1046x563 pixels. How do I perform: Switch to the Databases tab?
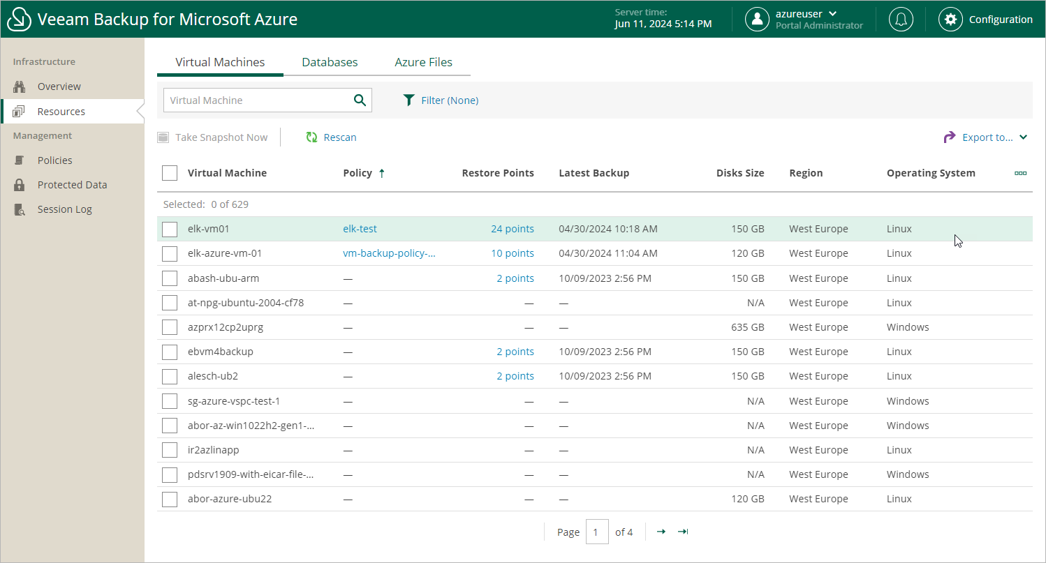click(330, 62)
